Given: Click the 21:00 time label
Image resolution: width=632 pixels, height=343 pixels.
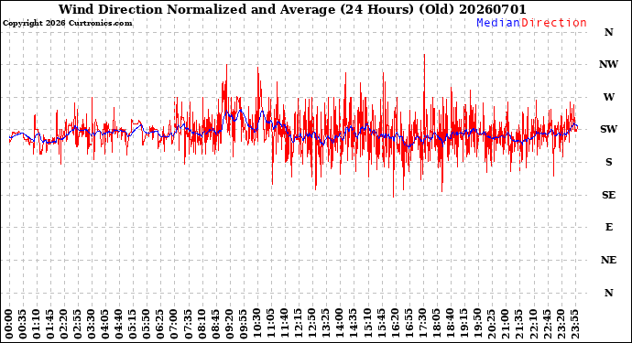Looking at the screenshot, I should coord(505,324).
